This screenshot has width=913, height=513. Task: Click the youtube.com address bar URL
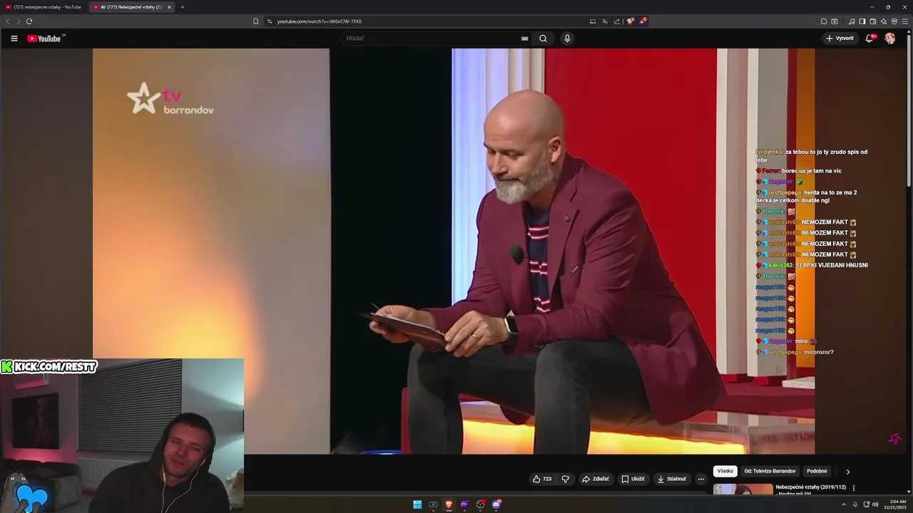pos(319,21)
